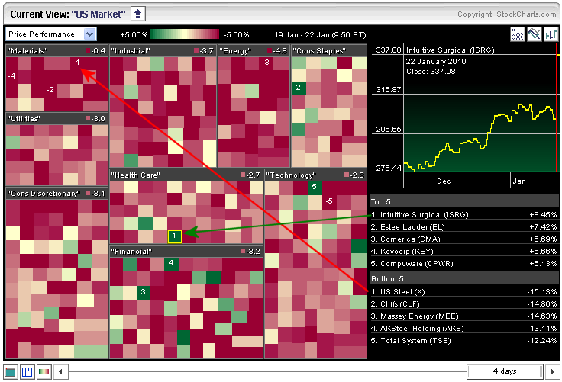This screenshot has height=382, width=562.
Task: Select AKSteel Holding (AKS) in Bottom 5
Action: coord(464,329)
